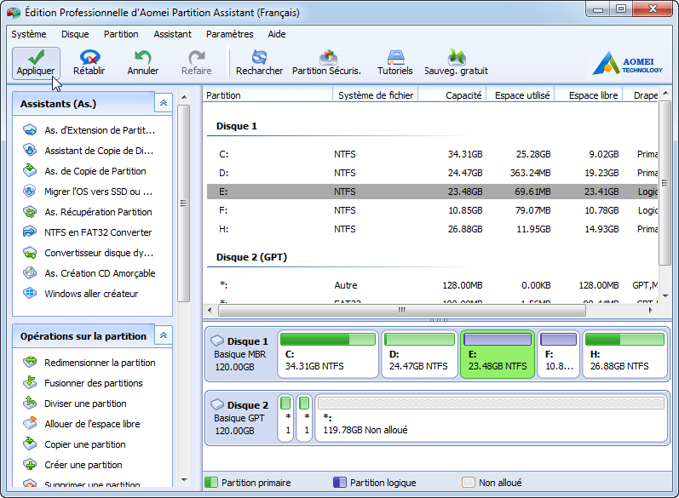Click the Refaire redo icon

[197, 57]
